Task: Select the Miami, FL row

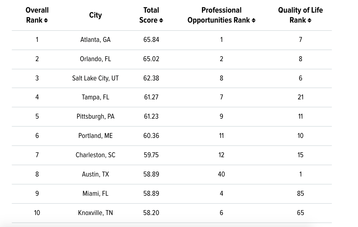Action: [95, 193]
